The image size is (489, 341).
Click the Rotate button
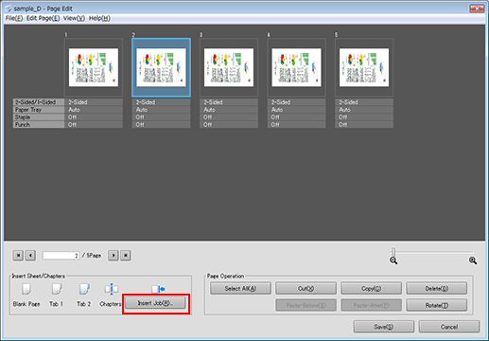pyautogui.click(x=437, y=305)
